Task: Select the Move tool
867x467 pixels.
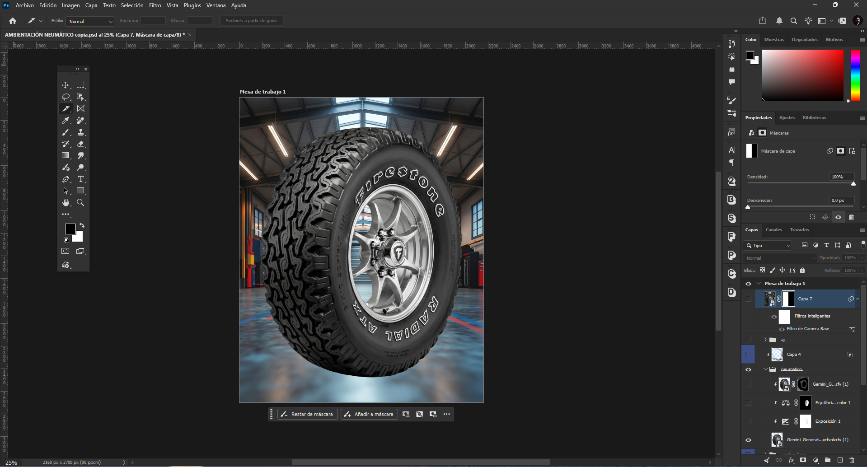Action: coord(66,85)
